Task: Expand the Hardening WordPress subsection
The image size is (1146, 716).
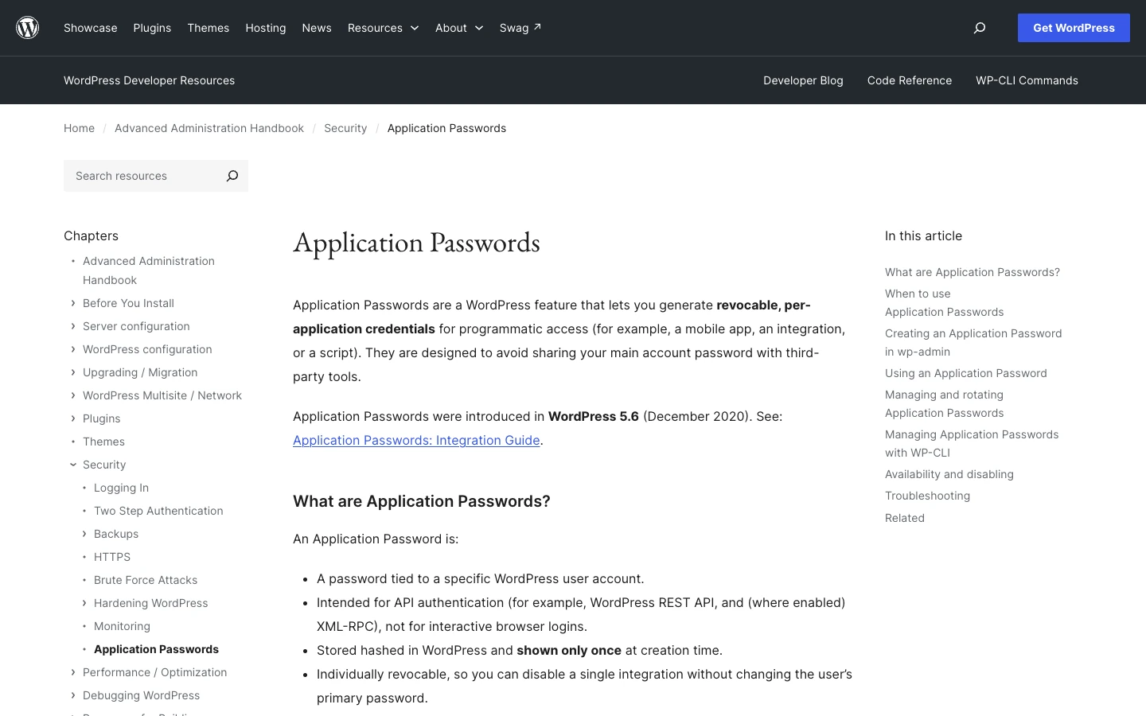Action: pyautogui.click(x=84, y=603)
